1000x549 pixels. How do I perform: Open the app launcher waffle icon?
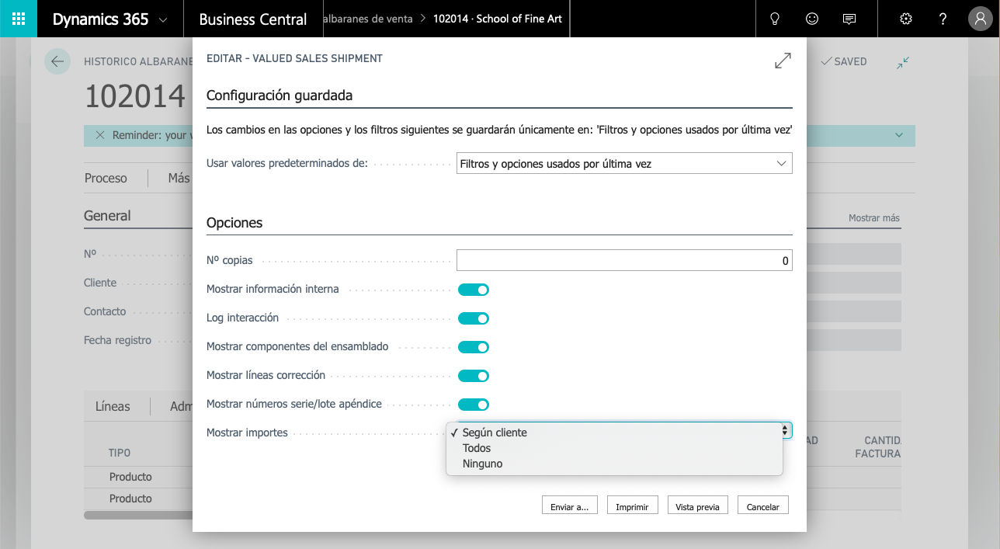pos(19,19)
